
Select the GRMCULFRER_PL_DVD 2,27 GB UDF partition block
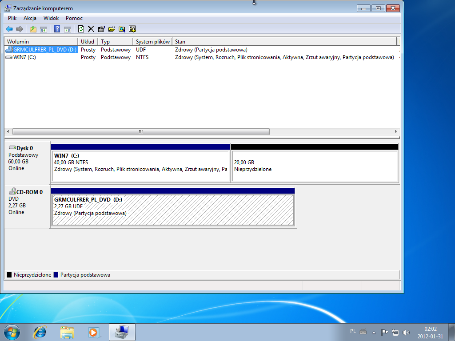pos(173,208)
